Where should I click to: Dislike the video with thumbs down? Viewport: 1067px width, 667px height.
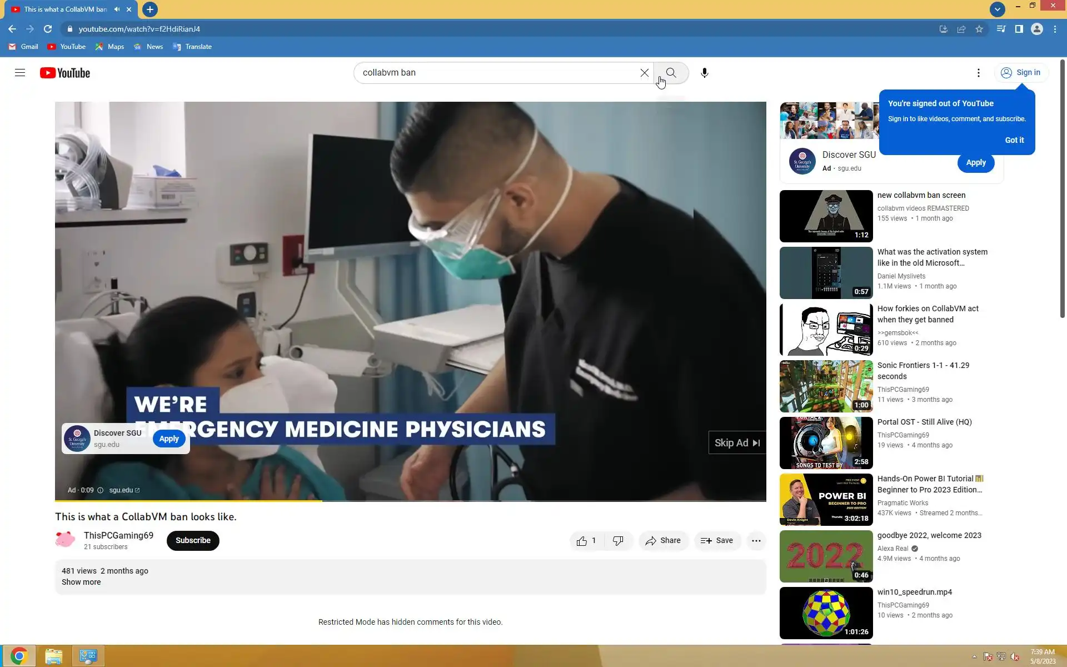(x=618, y=541)
